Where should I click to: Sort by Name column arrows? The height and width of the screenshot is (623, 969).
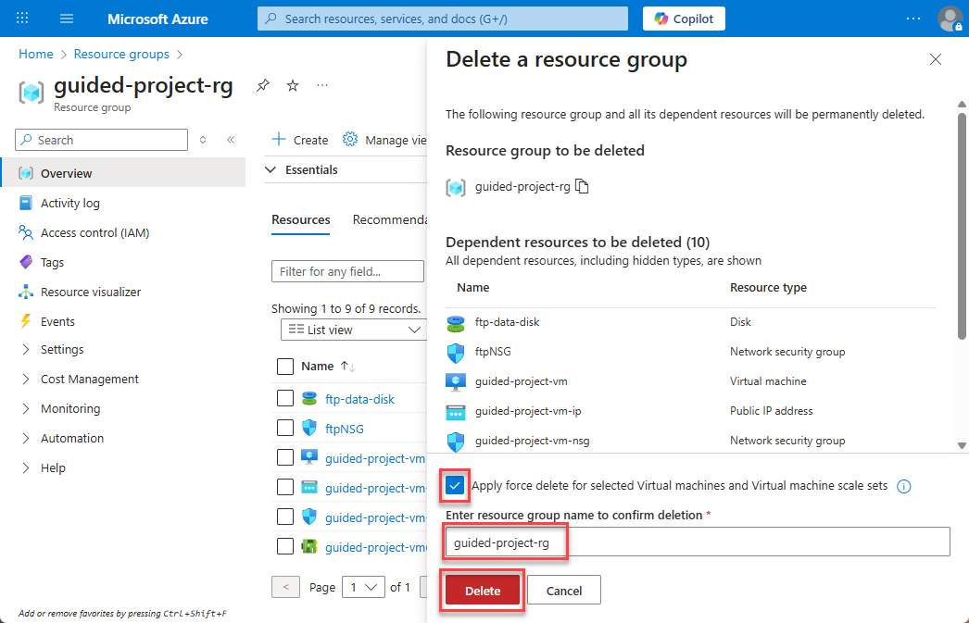(348, 367)
